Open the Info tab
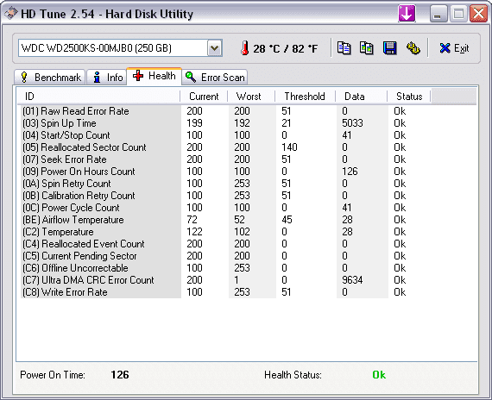 click(107, 77)
